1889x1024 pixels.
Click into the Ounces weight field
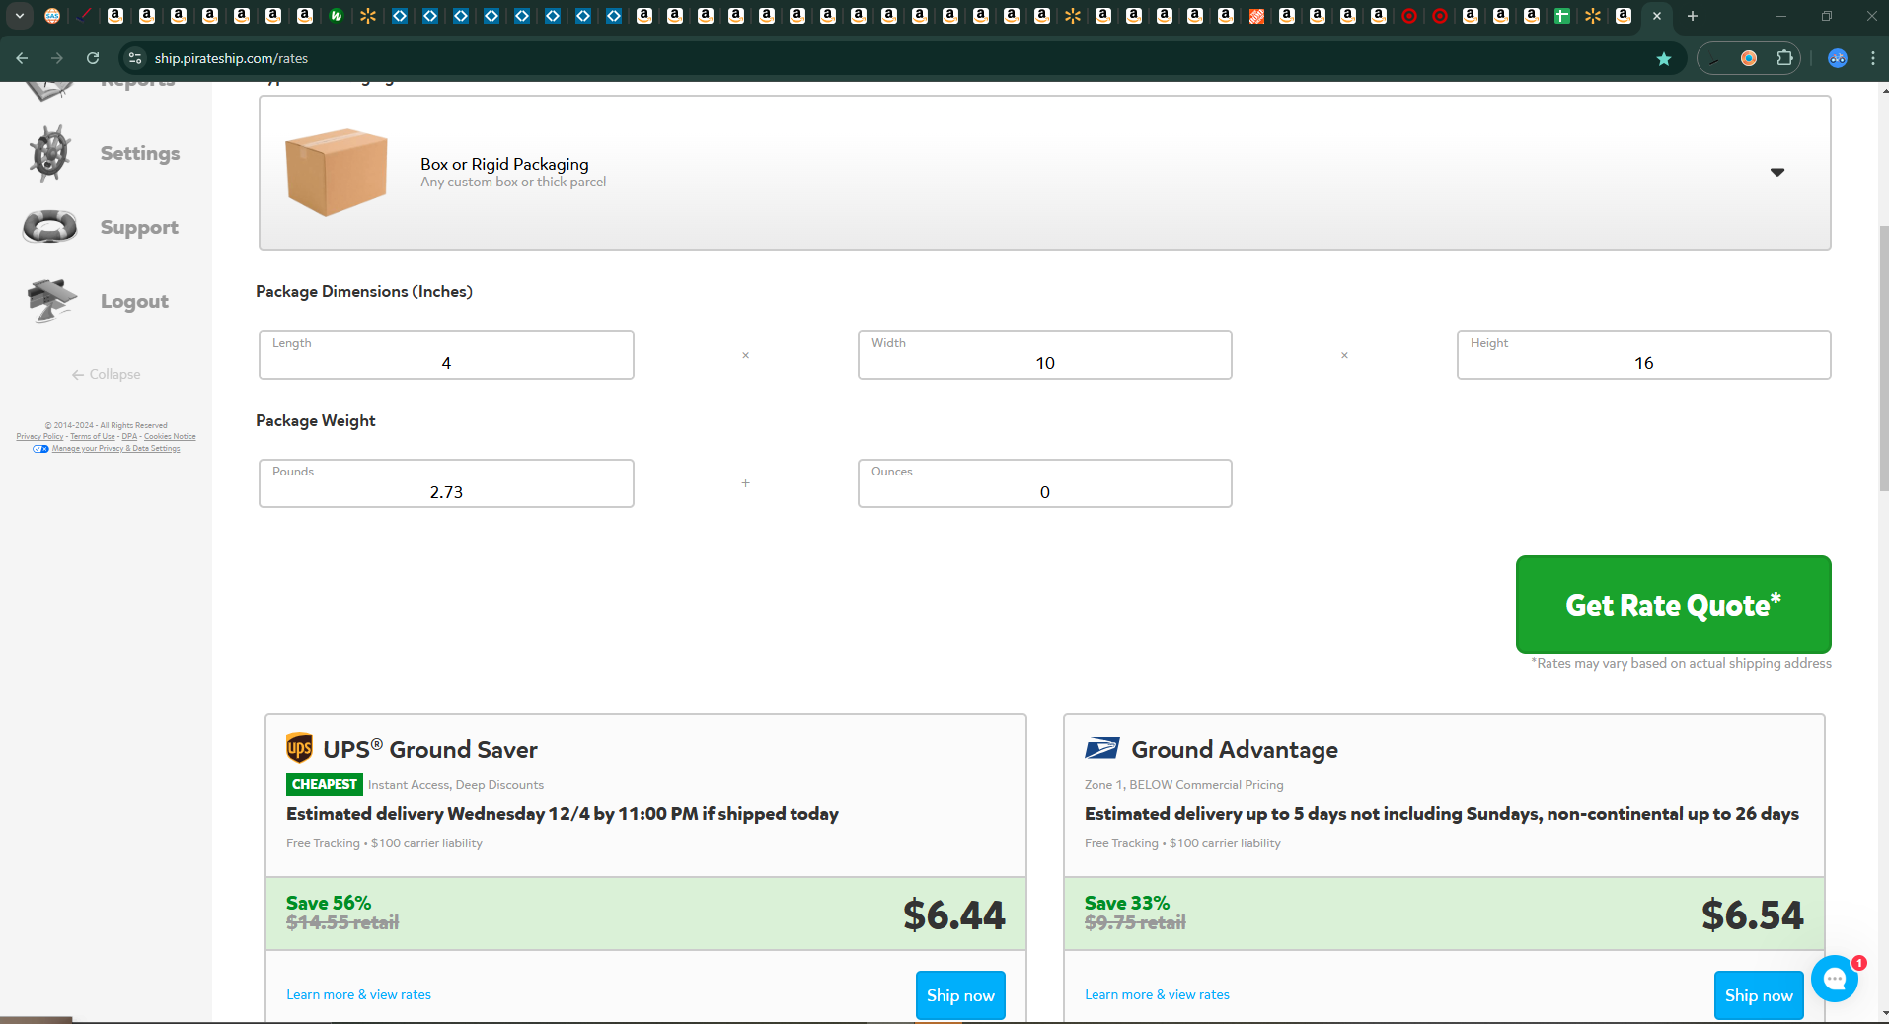coord(1044,483)
